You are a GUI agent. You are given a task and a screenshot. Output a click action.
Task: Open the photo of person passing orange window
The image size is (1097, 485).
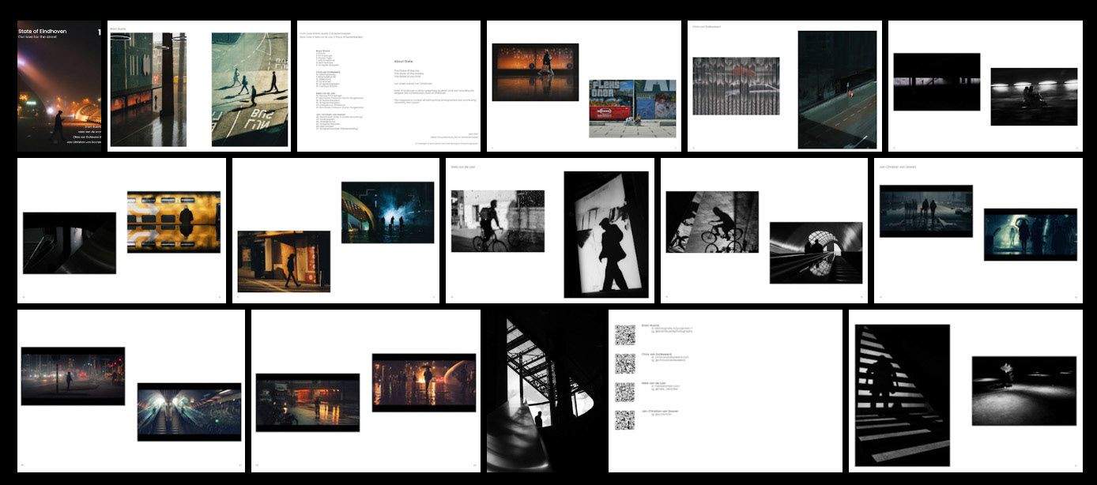tap(535, 72)
